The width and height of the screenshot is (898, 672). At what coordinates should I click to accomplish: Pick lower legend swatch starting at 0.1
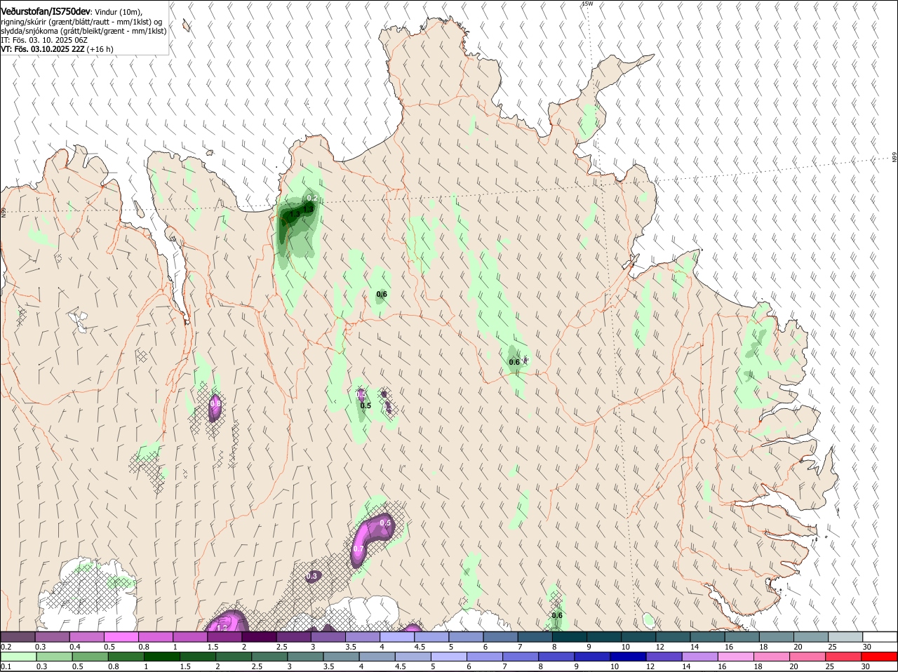click(18, 656)
